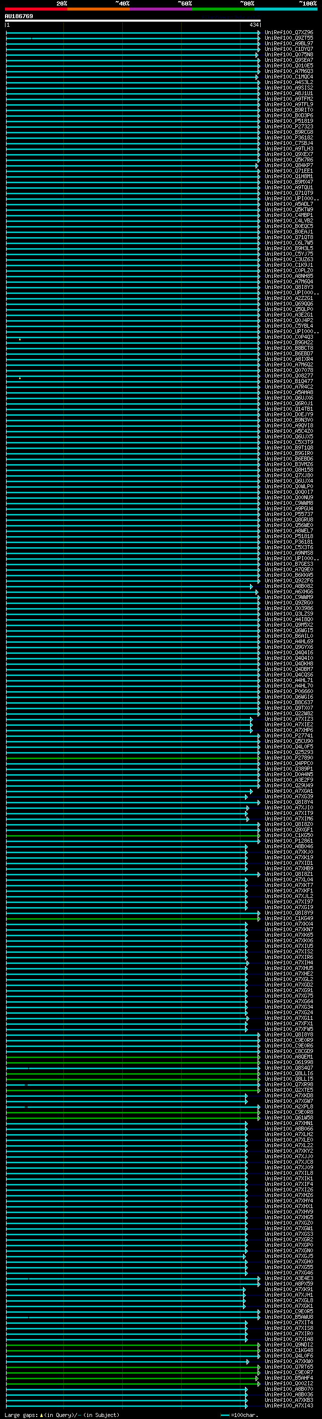Select hit label UniRef100_Q9SEA7
Screen dimensions: 322x1419
(x=289, y=60)
